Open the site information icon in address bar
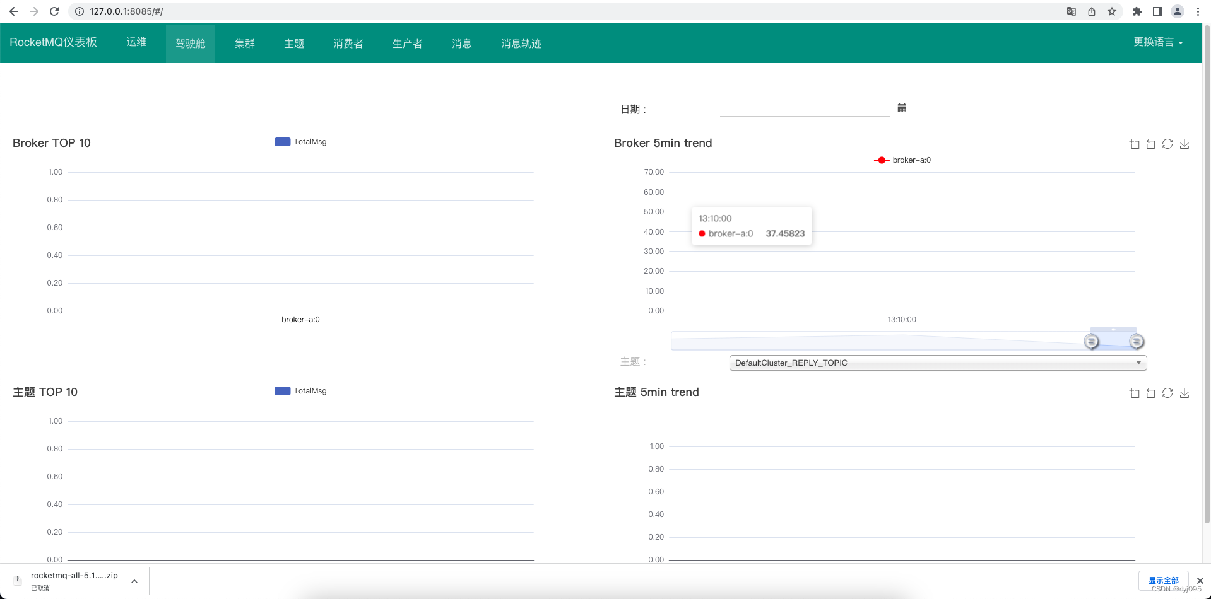 [x=80, y=11]
